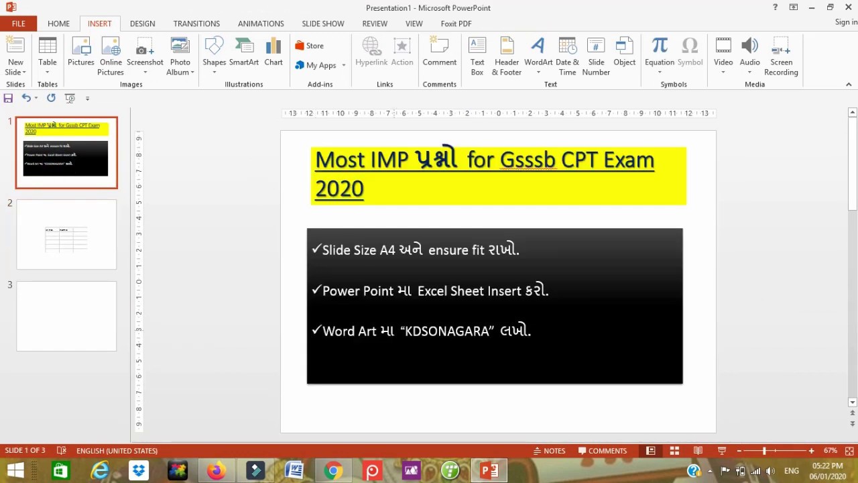This screenshot has width=858, height=483.
Task: Open PowerPoint Help question mark
Action: (x=776, y=7)
